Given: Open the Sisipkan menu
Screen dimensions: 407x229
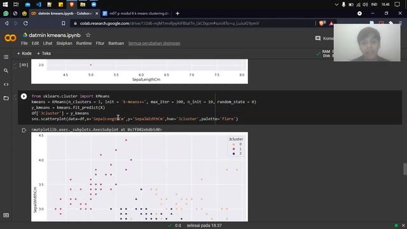Looking at the screenshot, I should (x=64, y=43).
